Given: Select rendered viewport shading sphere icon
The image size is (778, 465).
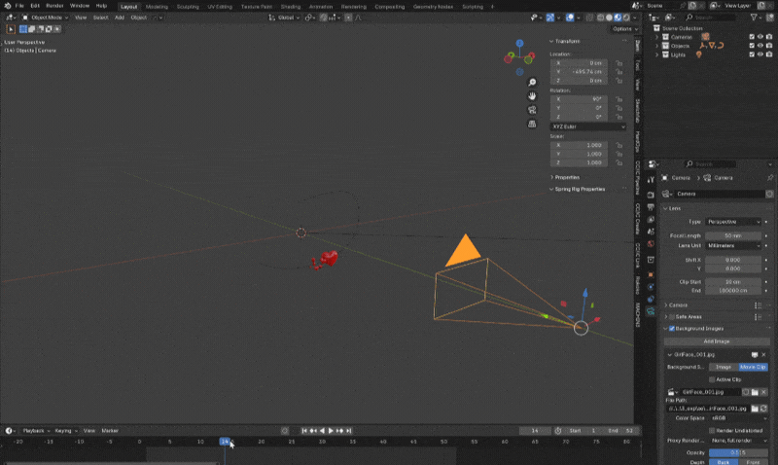Looking at the screenshot, I should (624, 18).
